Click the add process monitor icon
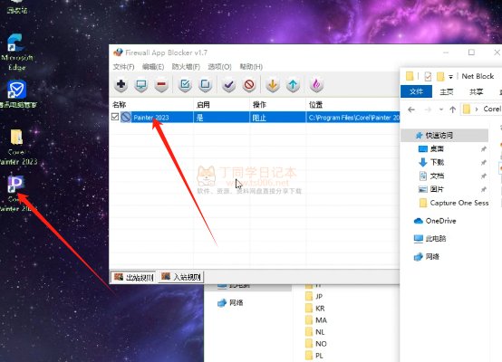 pos(141,84)
